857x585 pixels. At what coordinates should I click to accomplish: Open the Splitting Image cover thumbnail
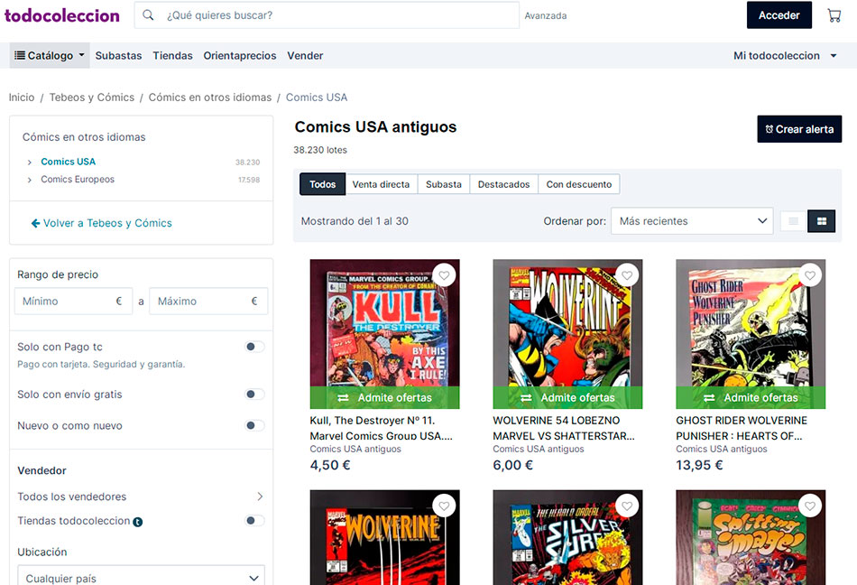coord(751,539)
